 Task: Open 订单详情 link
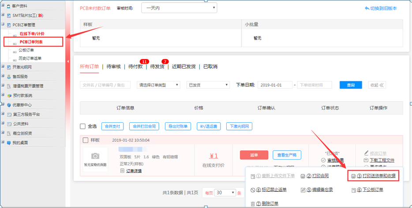pos(134,171)
